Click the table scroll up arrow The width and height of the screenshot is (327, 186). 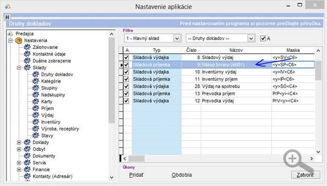[318, 50]
